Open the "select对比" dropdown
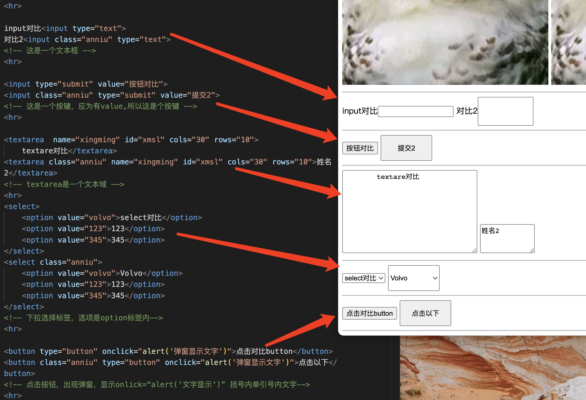This screenshot has height=400, width=586. (364, 278)
